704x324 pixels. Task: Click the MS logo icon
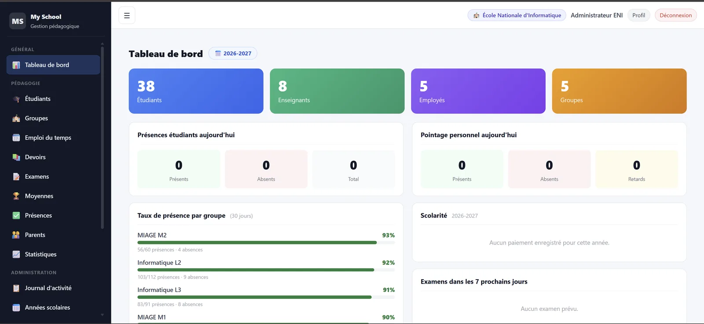coord(18,21)
